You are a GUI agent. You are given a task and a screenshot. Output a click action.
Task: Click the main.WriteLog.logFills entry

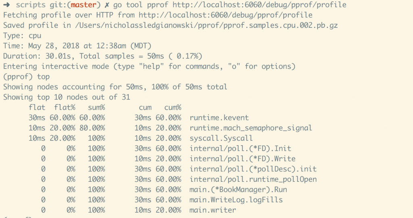tap(236, 200)
